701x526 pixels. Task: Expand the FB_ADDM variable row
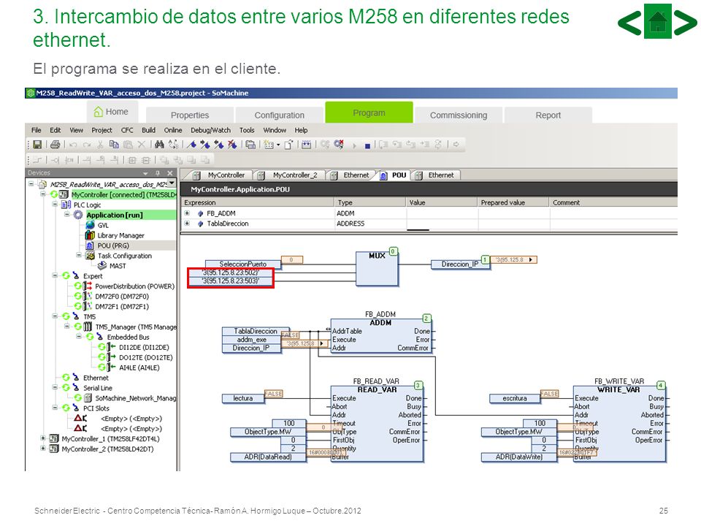[x=188, y=213]
